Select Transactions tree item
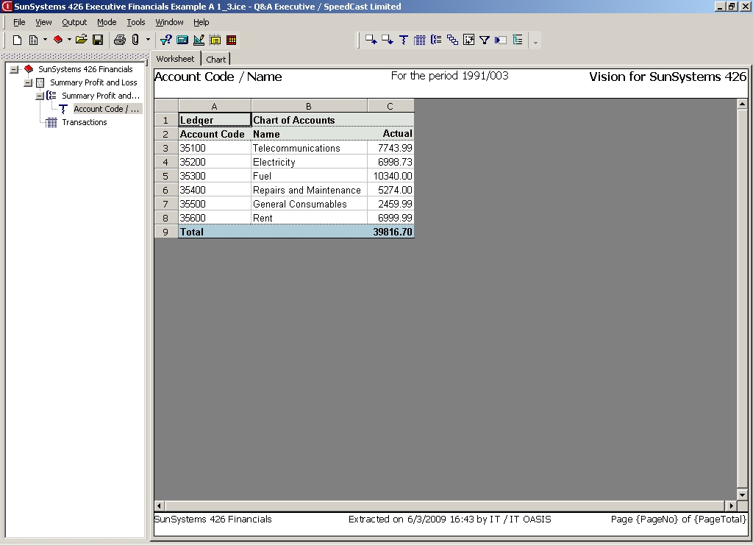 tap(85, 123)
